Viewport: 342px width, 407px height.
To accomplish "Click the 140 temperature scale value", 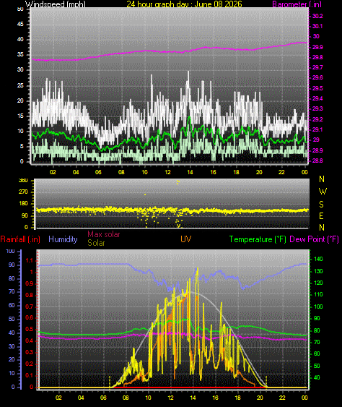I will point(318,259).
